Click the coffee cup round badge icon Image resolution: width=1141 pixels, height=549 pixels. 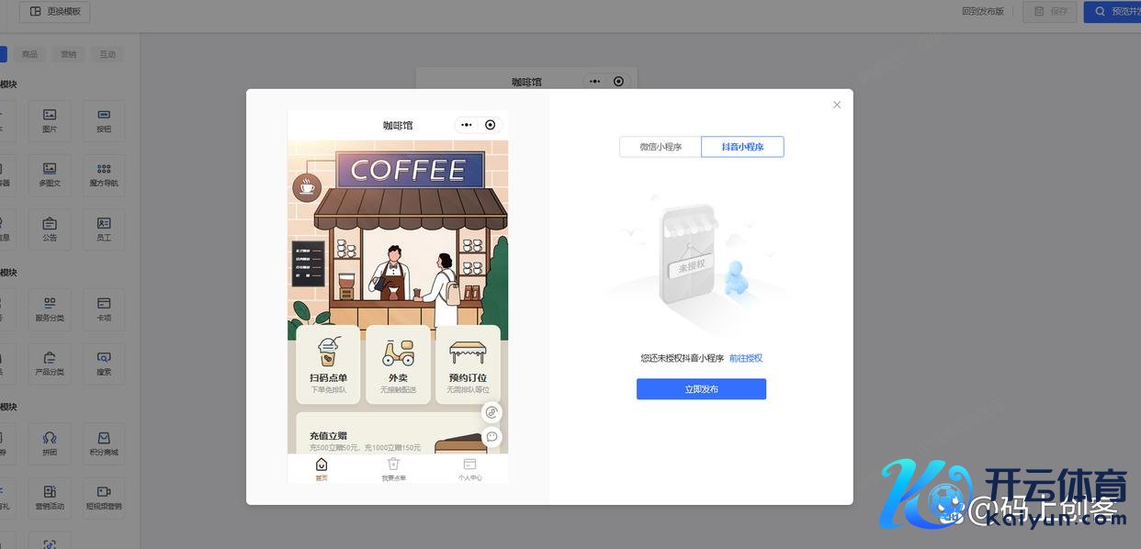pos(307,187)
